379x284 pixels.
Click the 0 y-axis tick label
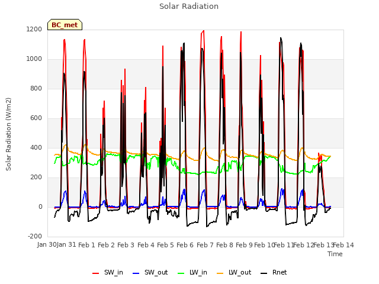pyautogui.click(x=40, y=207)
